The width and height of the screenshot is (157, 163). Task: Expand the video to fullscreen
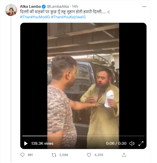141,143
